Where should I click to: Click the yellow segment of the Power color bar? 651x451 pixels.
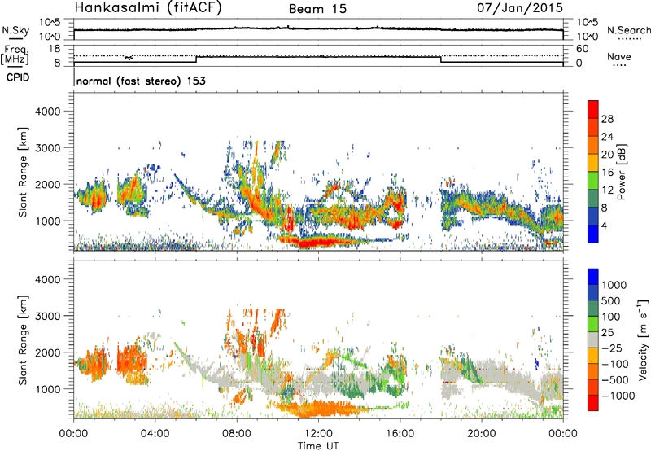tap(593, 163)
